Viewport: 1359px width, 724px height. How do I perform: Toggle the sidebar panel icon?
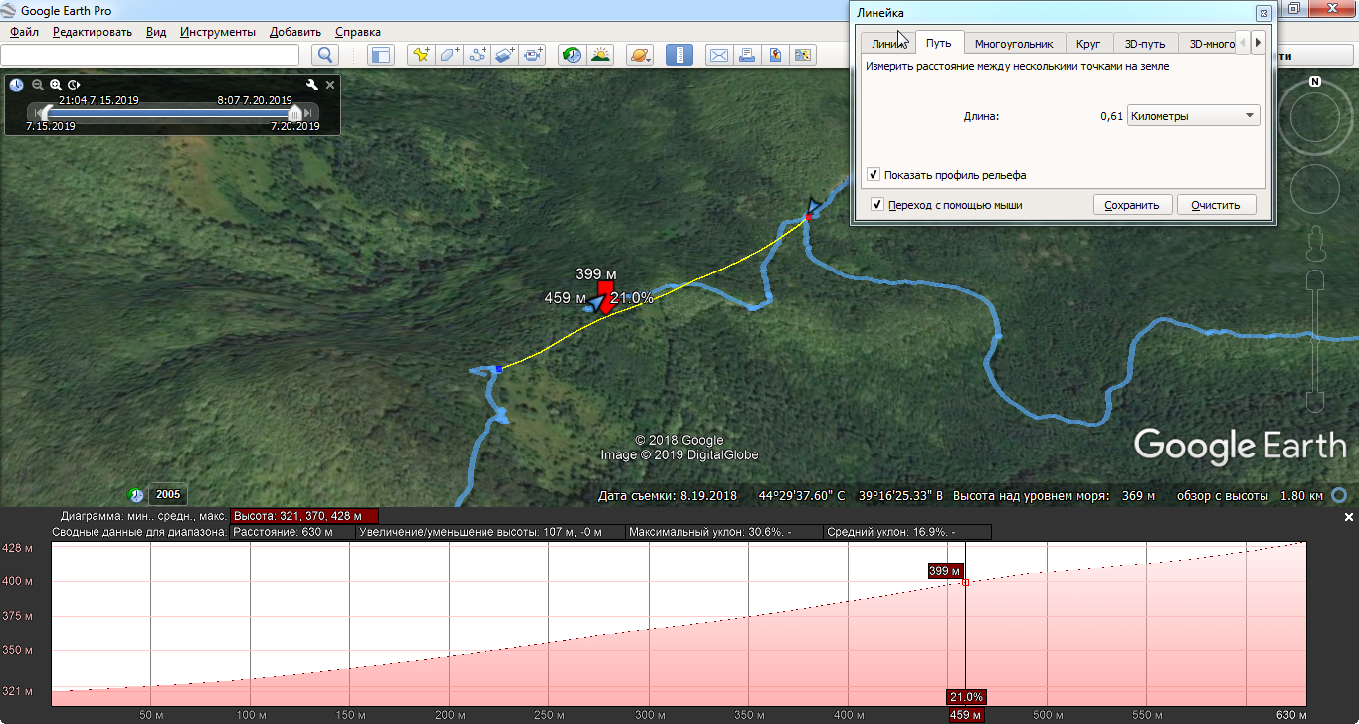pos(381,55)
